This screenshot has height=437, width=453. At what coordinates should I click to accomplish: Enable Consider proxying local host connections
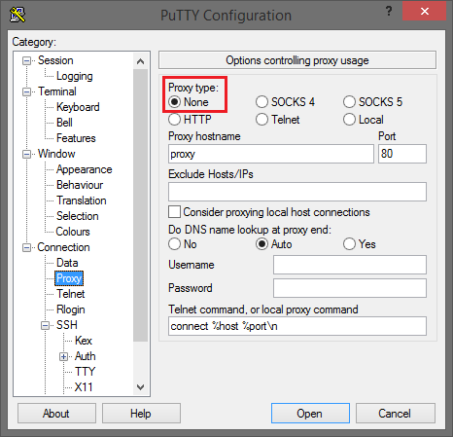pyautogui.click(x=174, y=212)
